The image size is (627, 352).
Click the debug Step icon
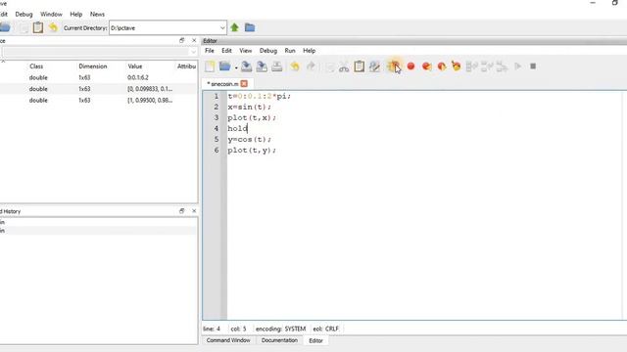click(x=472, y=66)
